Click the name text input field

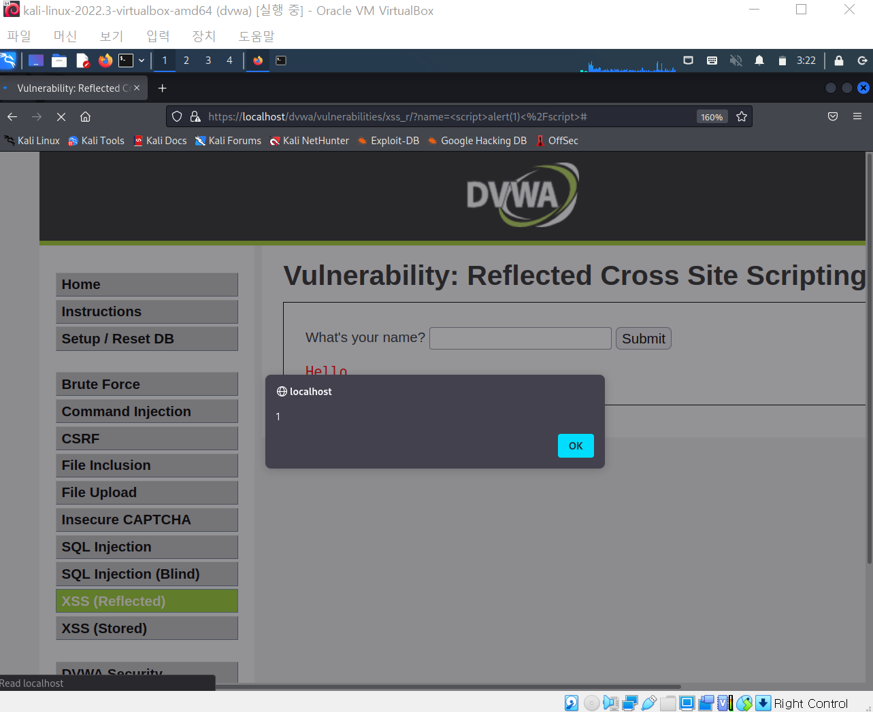coord(521,339)
